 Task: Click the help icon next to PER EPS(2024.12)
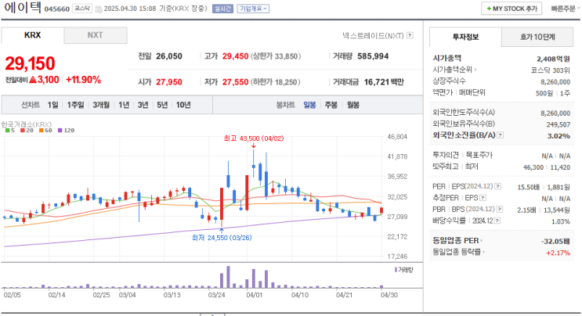click(498, 186)
